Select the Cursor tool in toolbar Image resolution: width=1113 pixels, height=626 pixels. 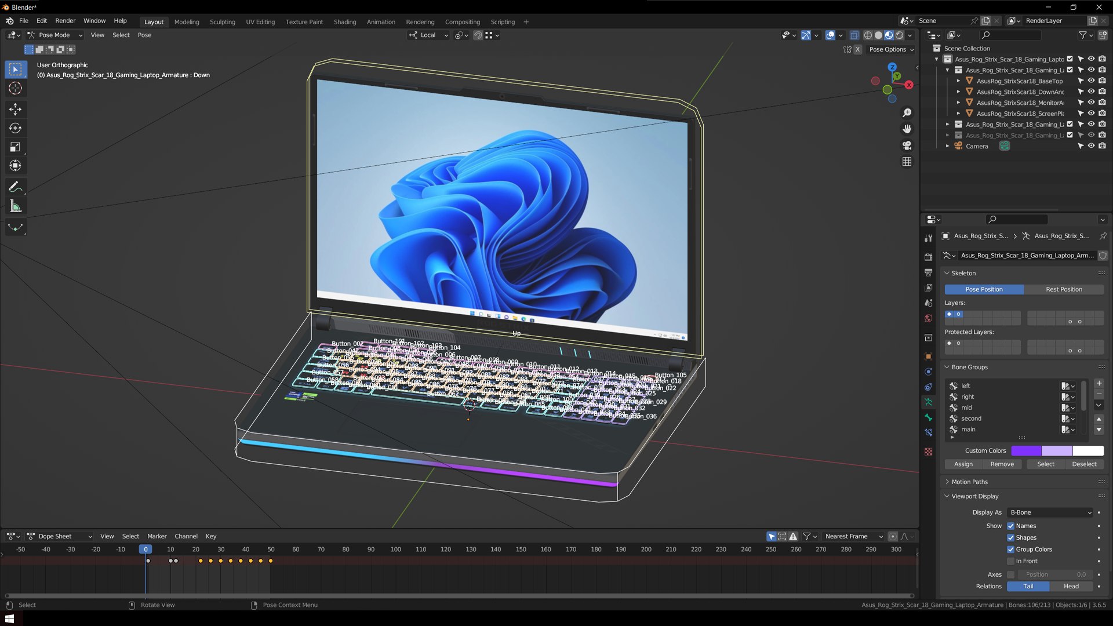click(x=16, y=88)
